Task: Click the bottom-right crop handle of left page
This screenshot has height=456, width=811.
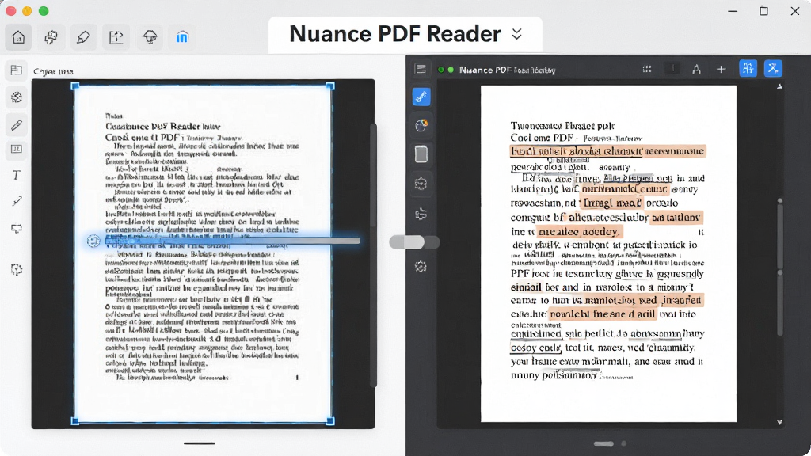Action: (330, 421)
